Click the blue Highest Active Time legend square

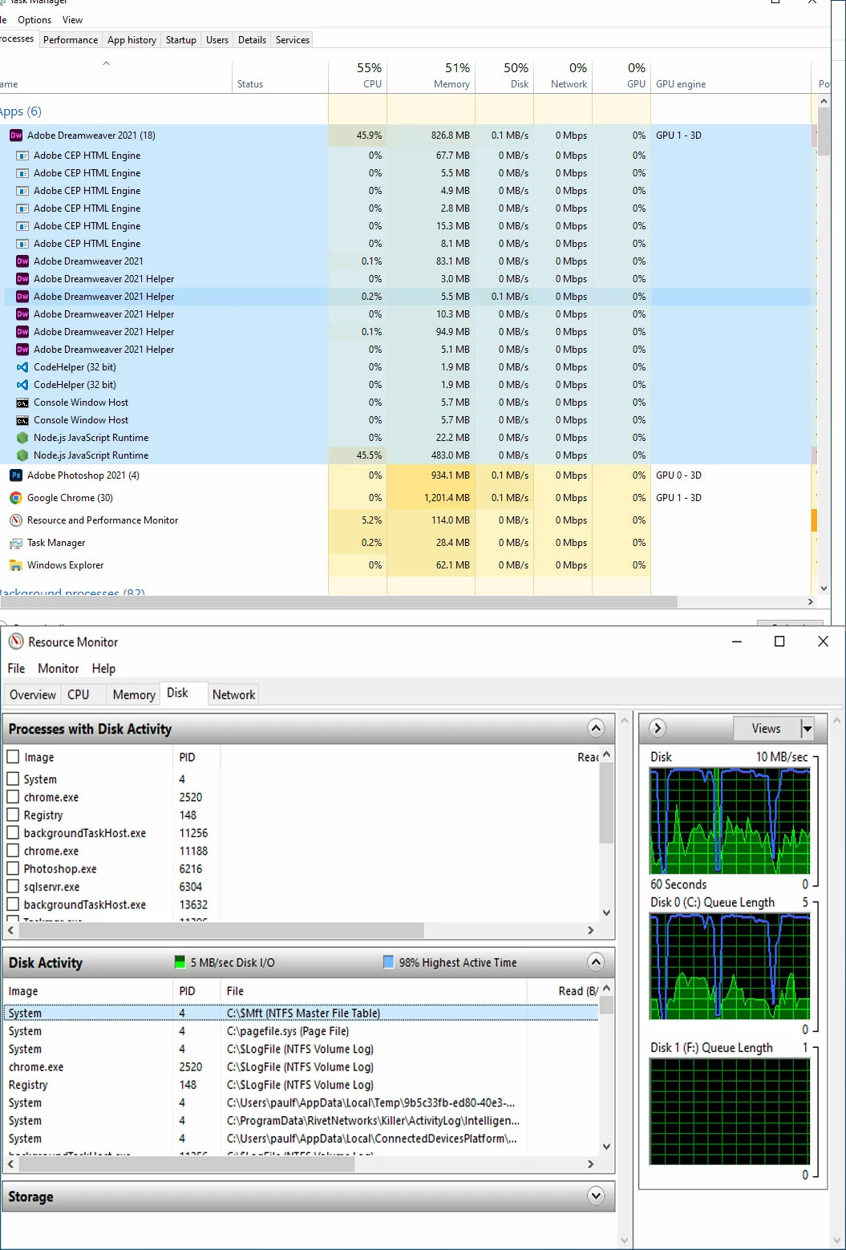pos(389,962)
